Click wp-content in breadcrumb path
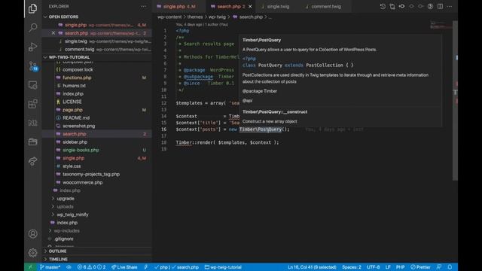 point(169,17)
